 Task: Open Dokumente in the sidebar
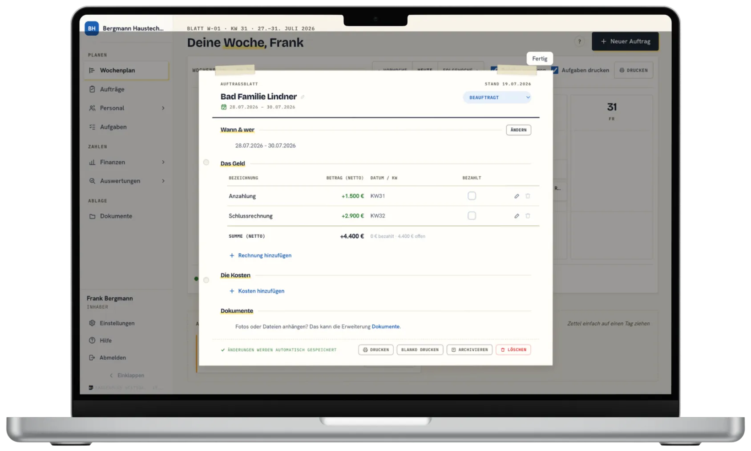pyautogui.click(x=126, y=216)
